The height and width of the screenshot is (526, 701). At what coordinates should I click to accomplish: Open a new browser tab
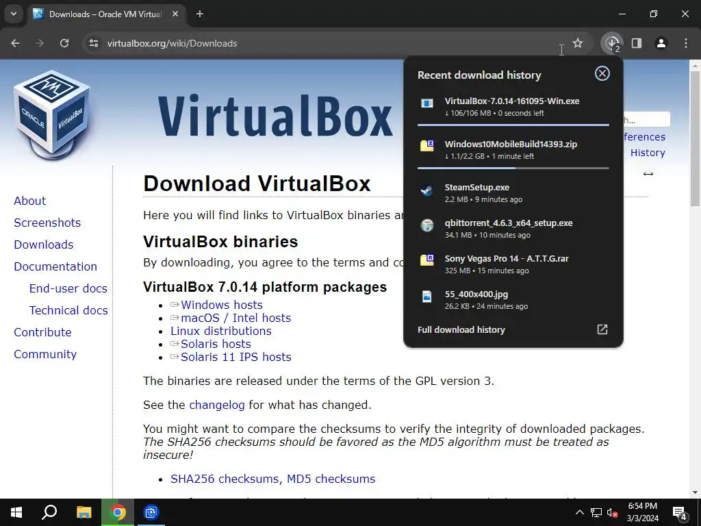tap(200, 14)
